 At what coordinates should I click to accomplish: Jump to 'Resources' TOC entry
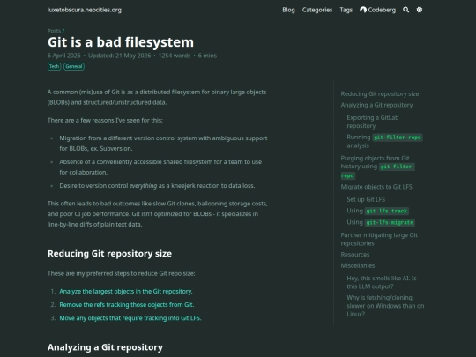coord(355,255)
